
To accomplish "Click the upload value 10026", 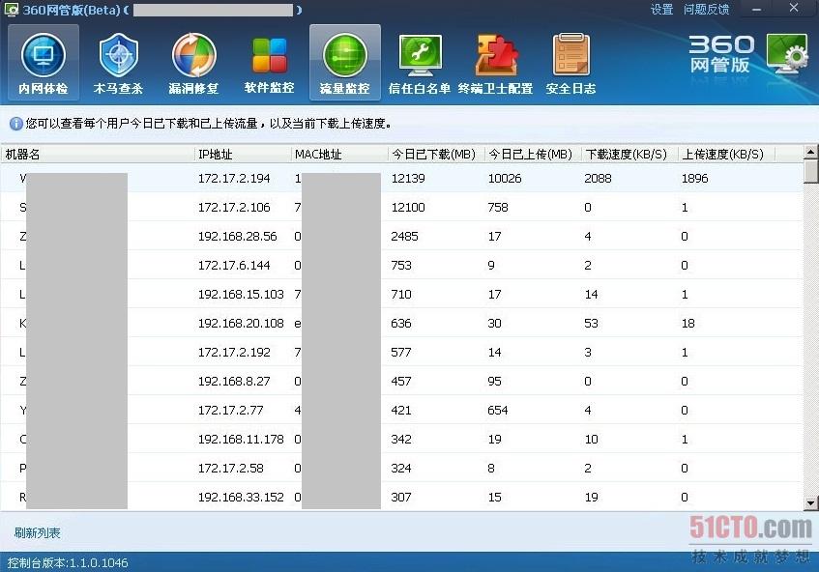I will [505, 179].
